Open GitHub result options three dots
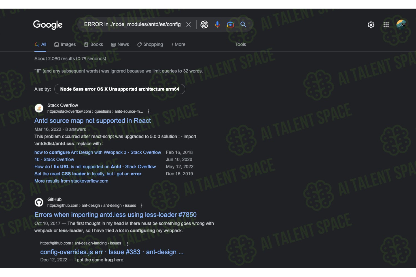Screen dimensions: 416x277 [x=142, y=206]
